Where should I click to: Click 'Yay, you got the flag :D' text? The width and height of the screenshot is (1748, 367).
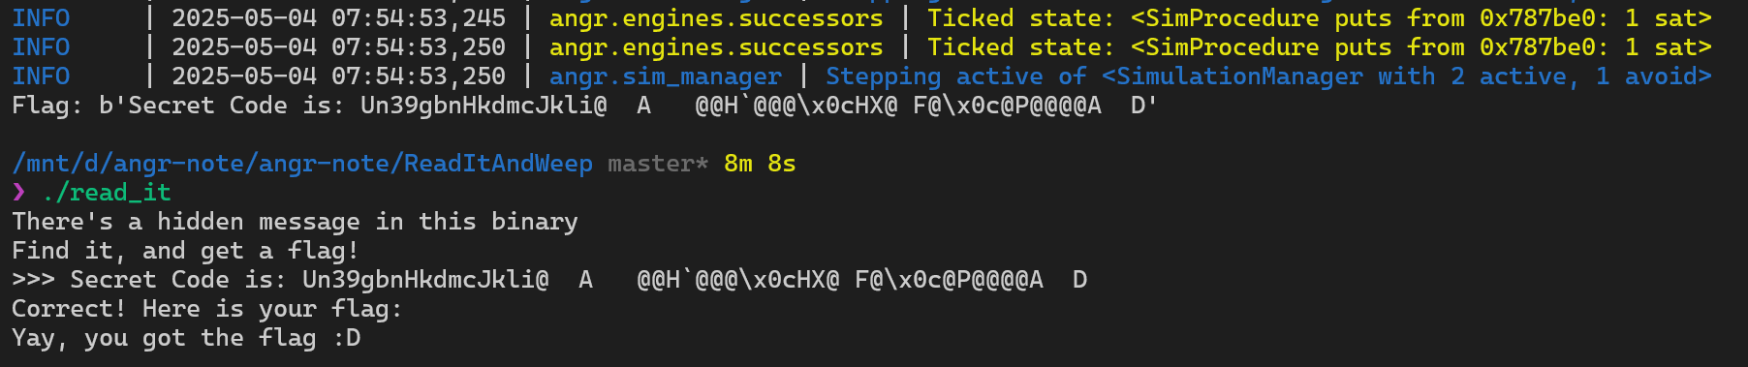(x=186, y=338)
